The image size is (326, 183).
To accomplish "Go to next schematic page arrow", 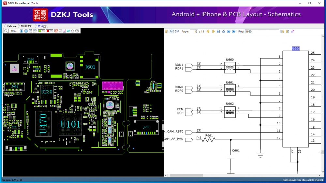I will tap(214, 32).
